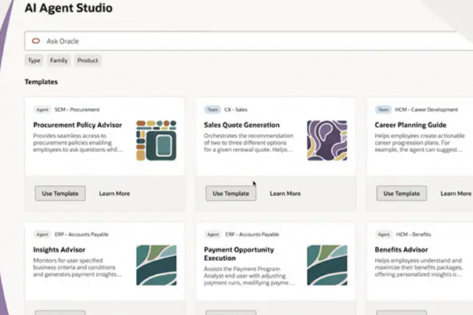Click Procurement Policy Advisor thumbnail image
The height and width of the screenshot is (315, 473).
pyautogui.click(x=156, y=140)
